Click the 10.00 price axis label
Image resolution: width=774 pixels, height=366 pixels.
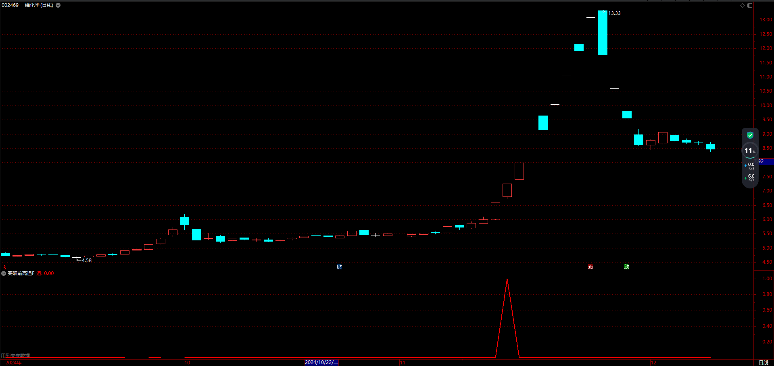[x=766, y=105]
